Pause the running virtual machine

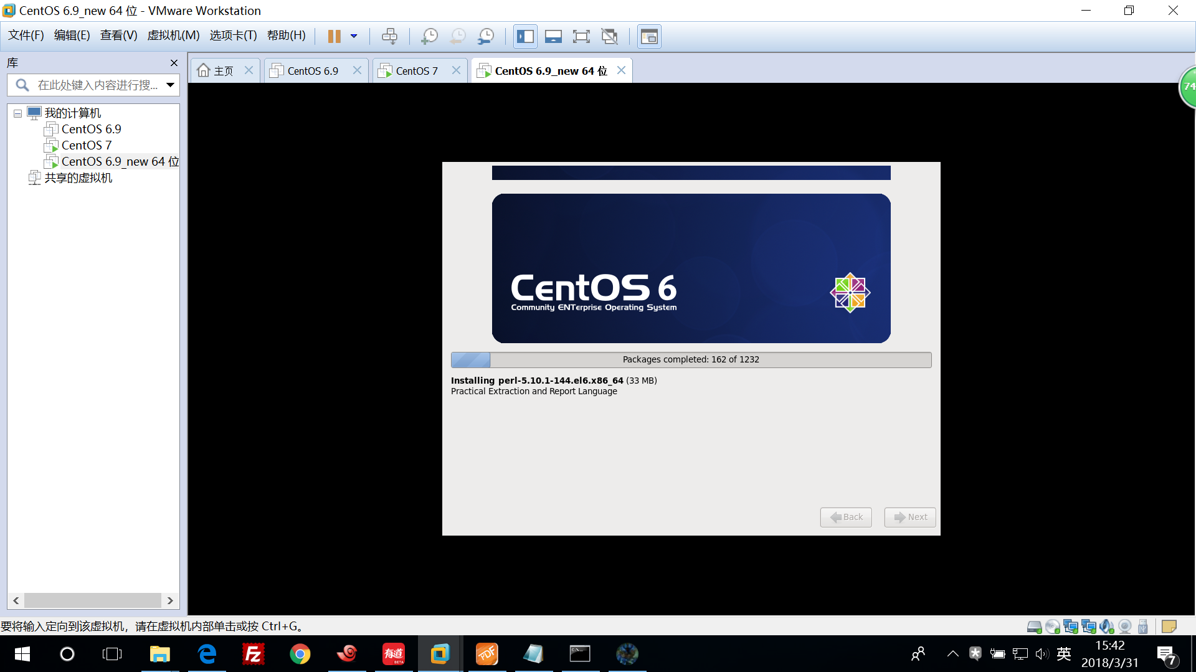pos(335,36)
